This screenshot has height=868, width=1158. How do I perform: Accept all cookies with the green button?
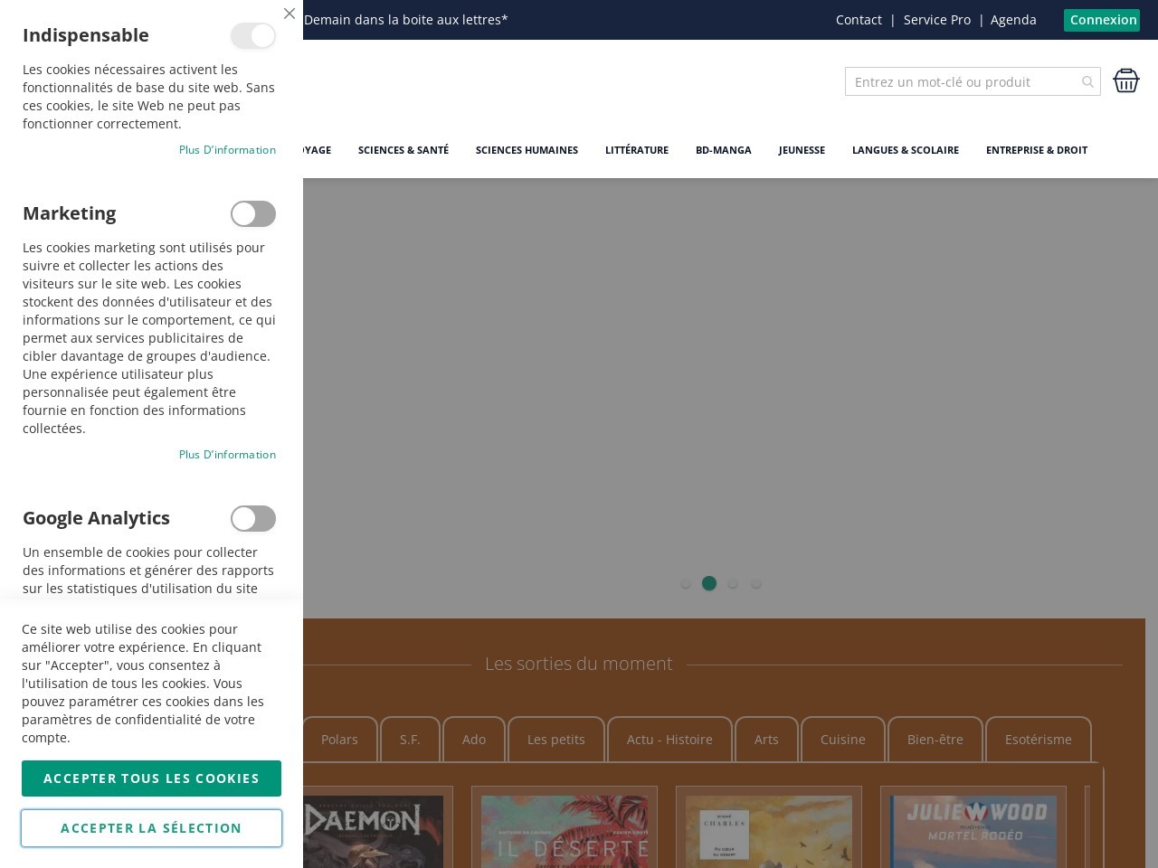151,778
